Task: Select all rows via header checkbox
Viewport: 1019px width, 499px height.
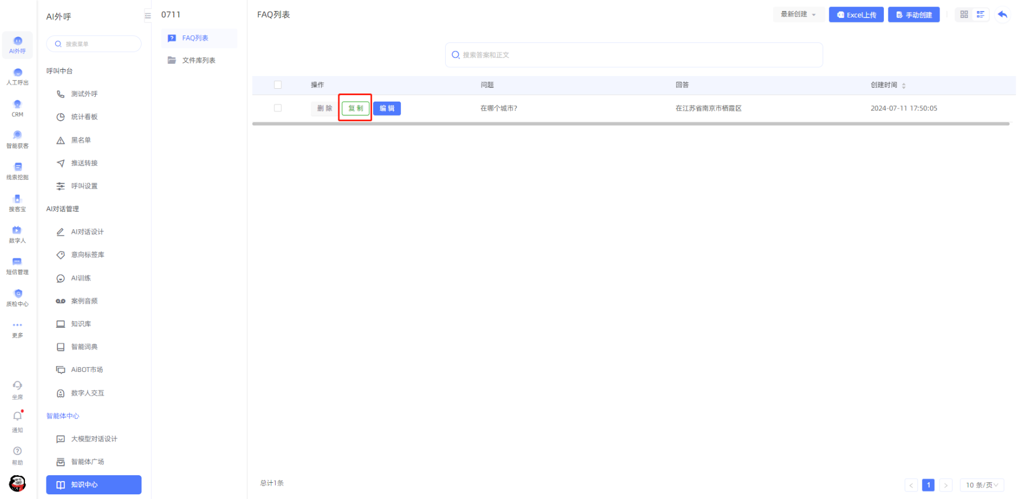Action: click(278, 85)
